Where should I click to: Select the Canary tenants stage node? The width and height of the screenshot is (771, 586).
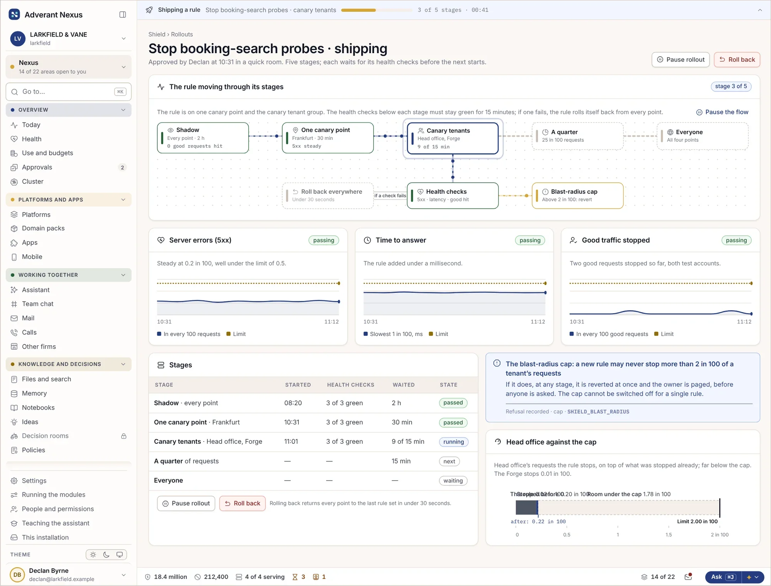[x=453, y=138]
